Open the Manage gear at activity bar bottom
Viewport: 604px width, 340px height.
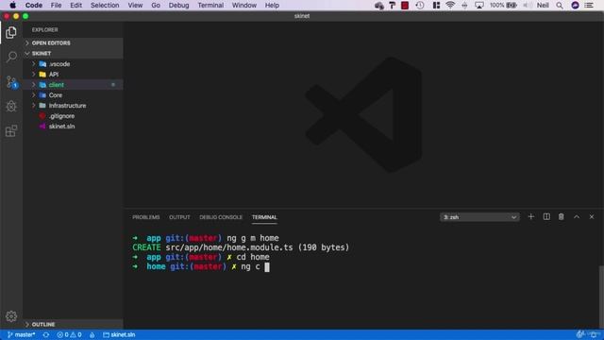tap(11, 316)
